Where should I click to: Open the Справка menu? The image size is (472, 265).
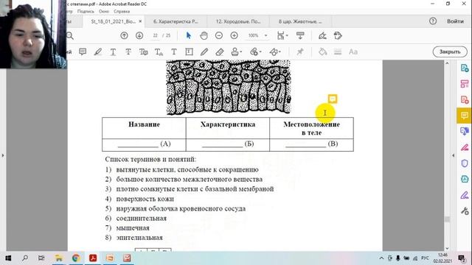click(122, 12)
